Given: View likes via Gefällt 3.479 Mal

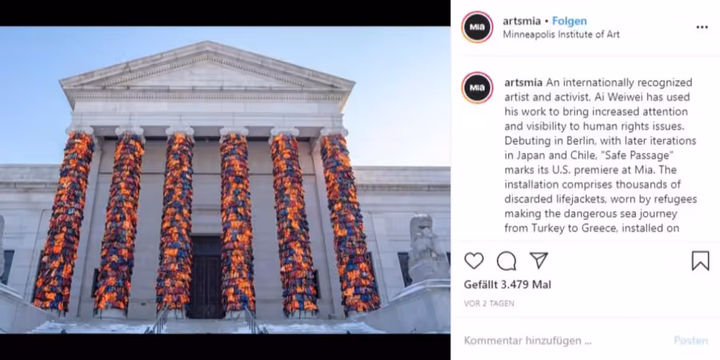Looking at the screenshot, I should (507, 285).
